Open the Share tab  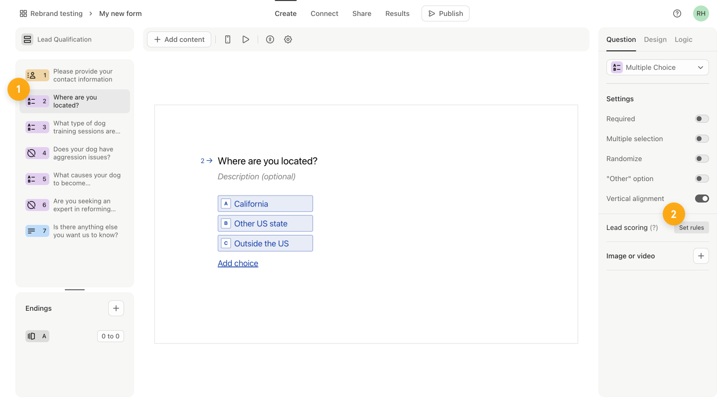362,13
